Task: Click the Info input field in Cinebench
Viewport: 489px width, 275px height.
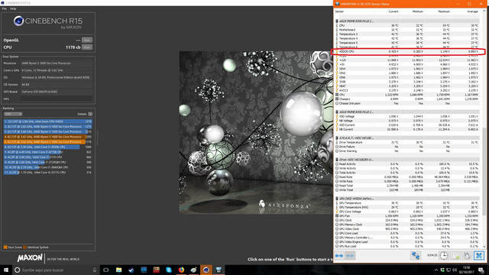Action: (x=57, y=99)
